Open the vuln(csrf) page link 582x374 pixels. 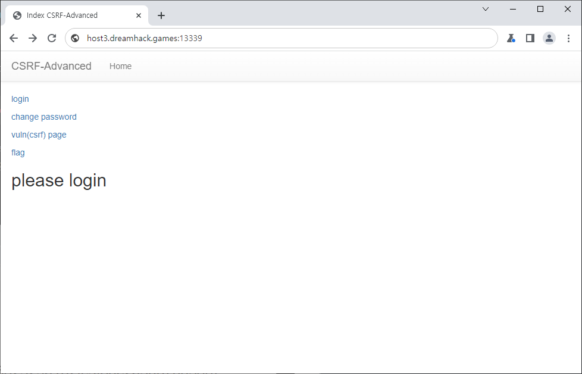click(39, 135)
